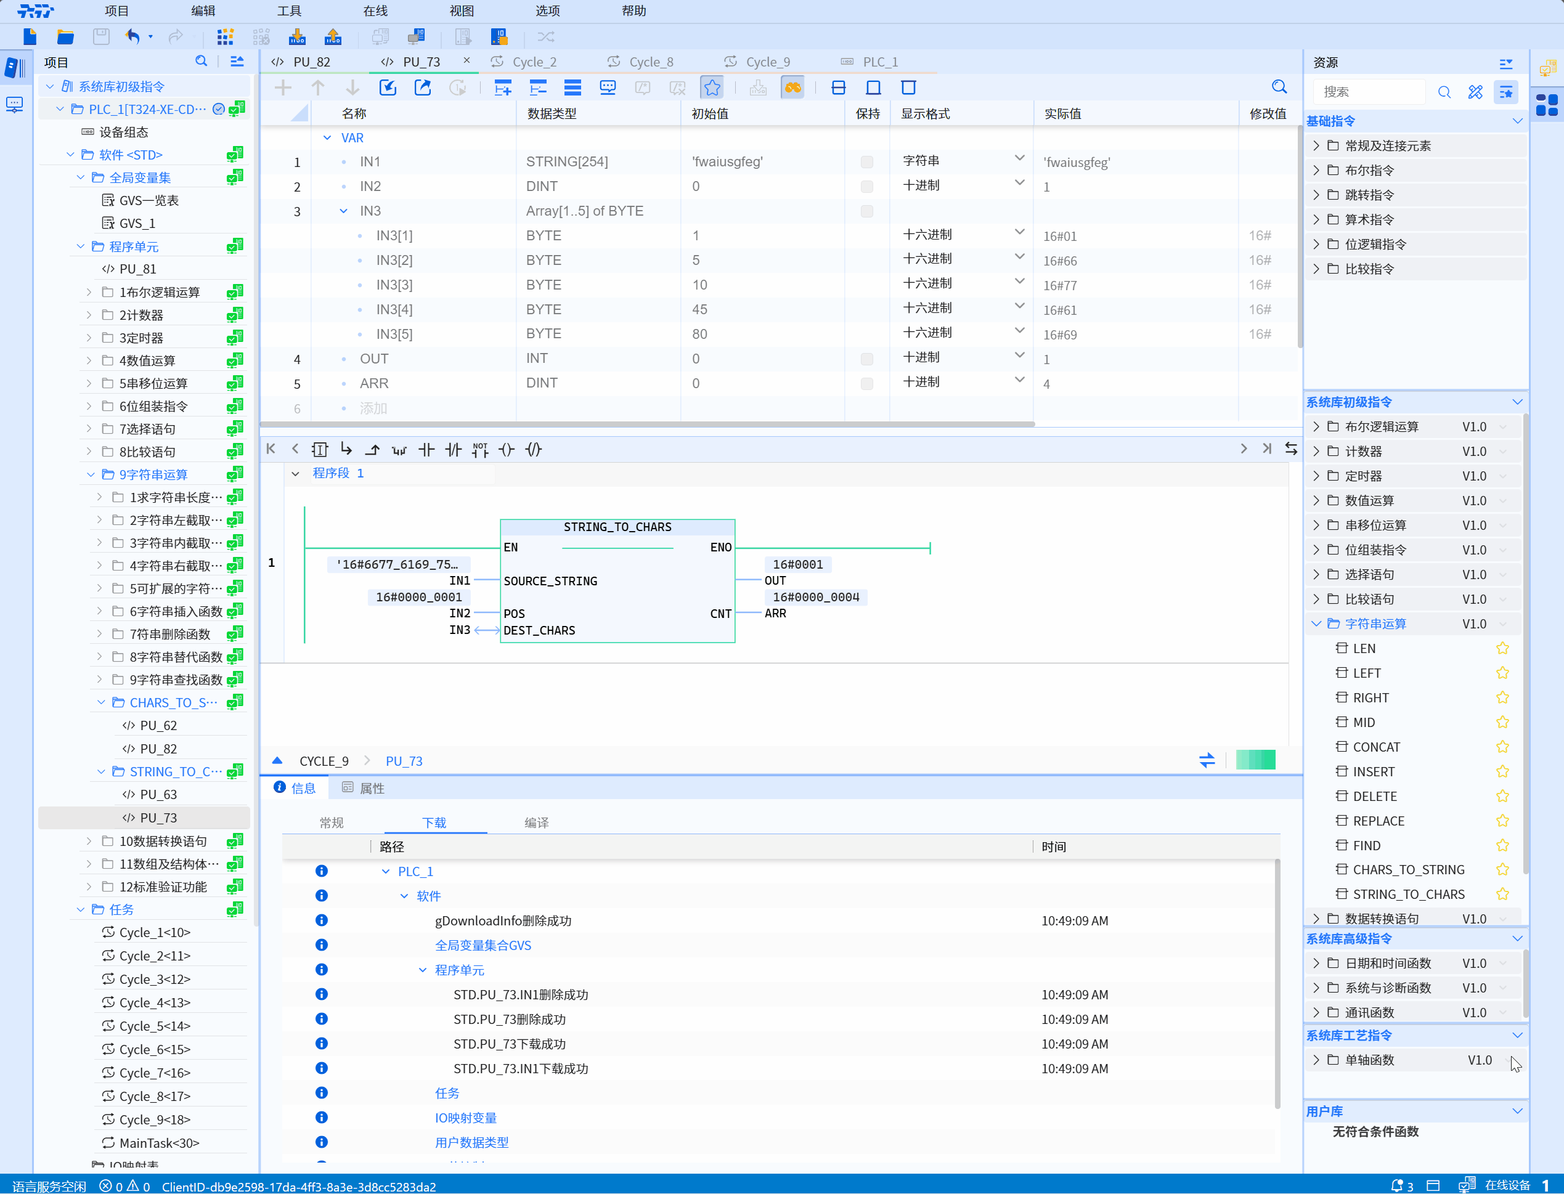The width and height of the screenshot is (1564, 1194).
Task: Switch to the PU_82 editor tab
Action: (311, 62)
